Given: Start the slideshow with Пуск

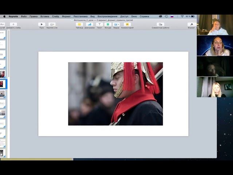Looking at the screenshot, I should 42,24.
